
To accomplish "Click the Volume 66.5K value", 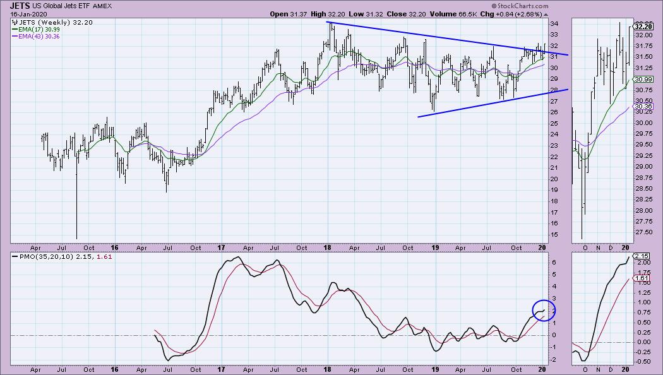I will pos(453,14).
